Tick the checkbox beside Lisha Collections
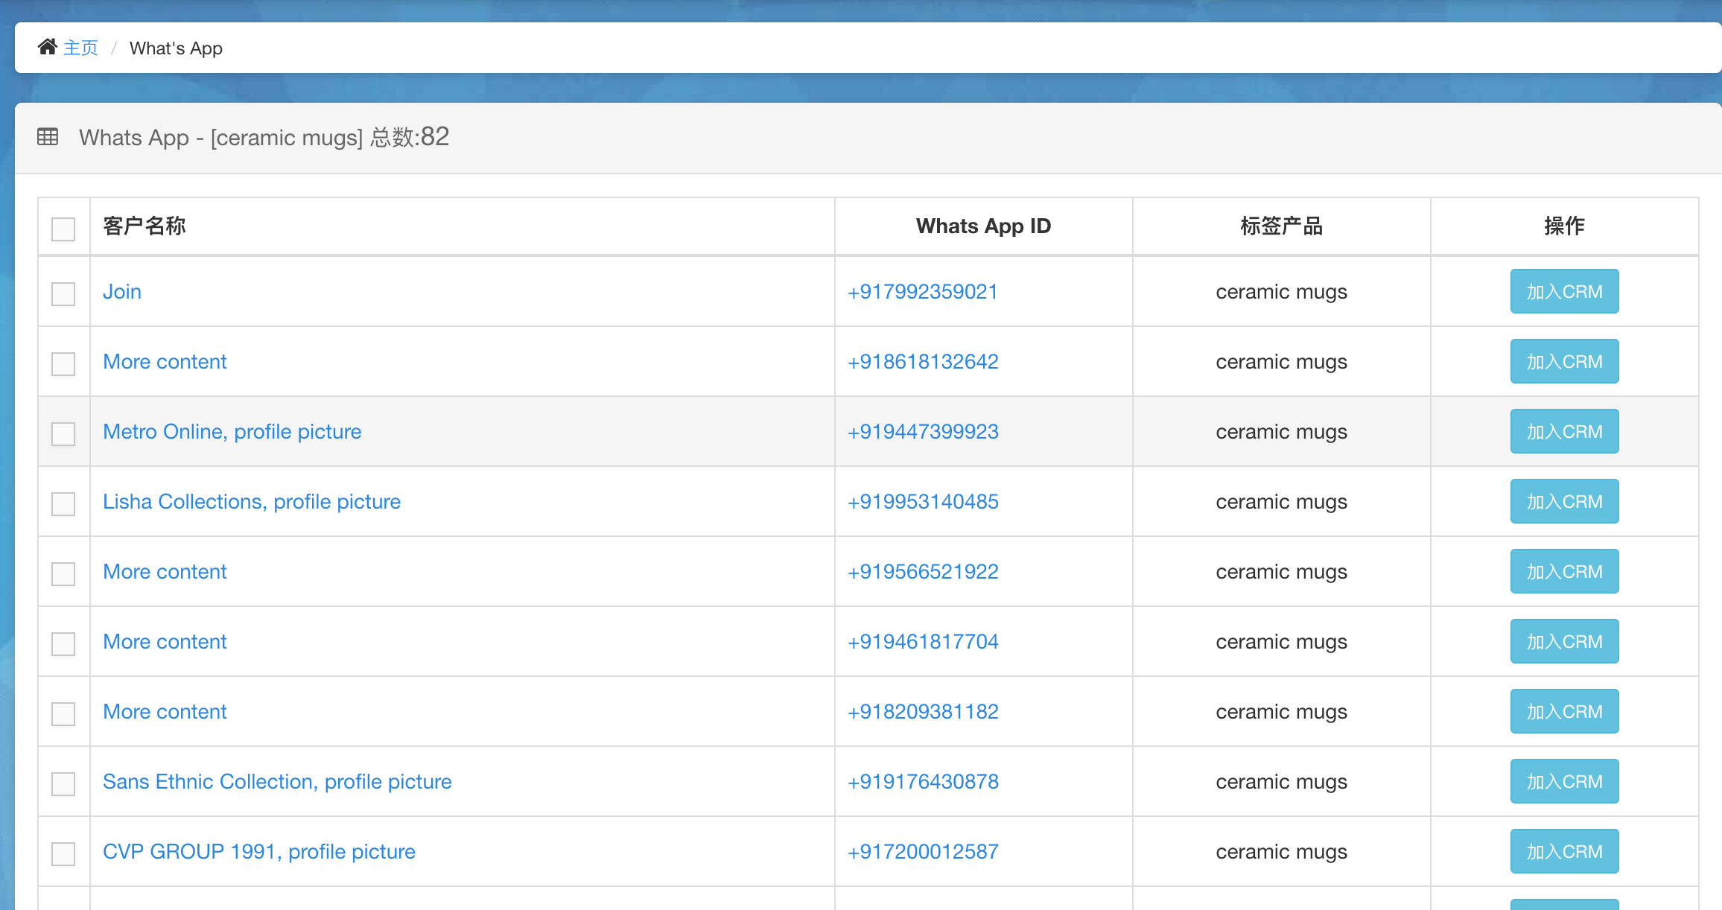The image size is (1722, 910). [x=63, y=503]
